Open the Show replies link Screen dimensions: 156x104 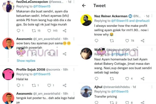(26, 61)
